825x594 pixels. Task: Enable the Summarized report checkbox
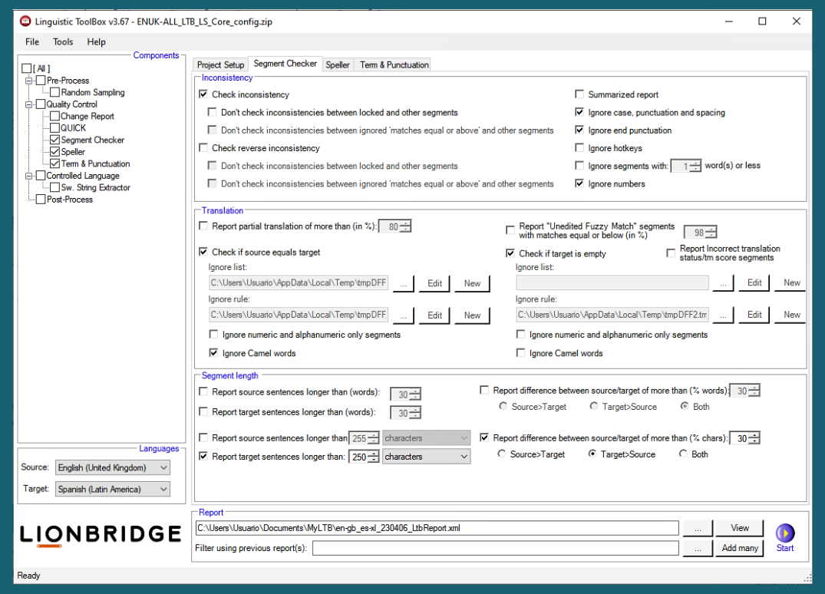click(579, 94)
